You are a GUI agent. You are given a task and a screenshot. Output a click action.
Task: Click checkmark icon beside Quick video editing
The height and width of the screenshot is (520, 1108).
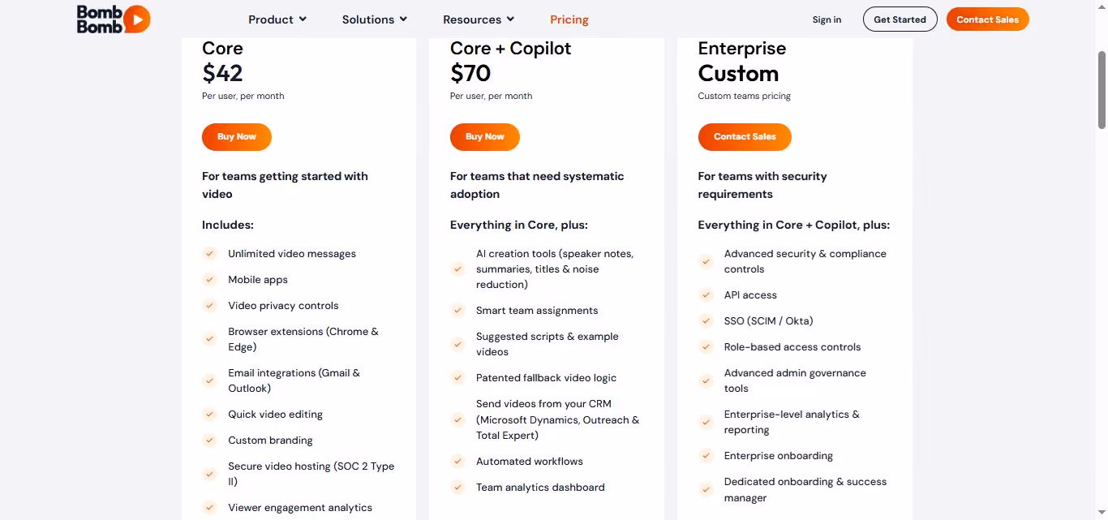[209, 414]
